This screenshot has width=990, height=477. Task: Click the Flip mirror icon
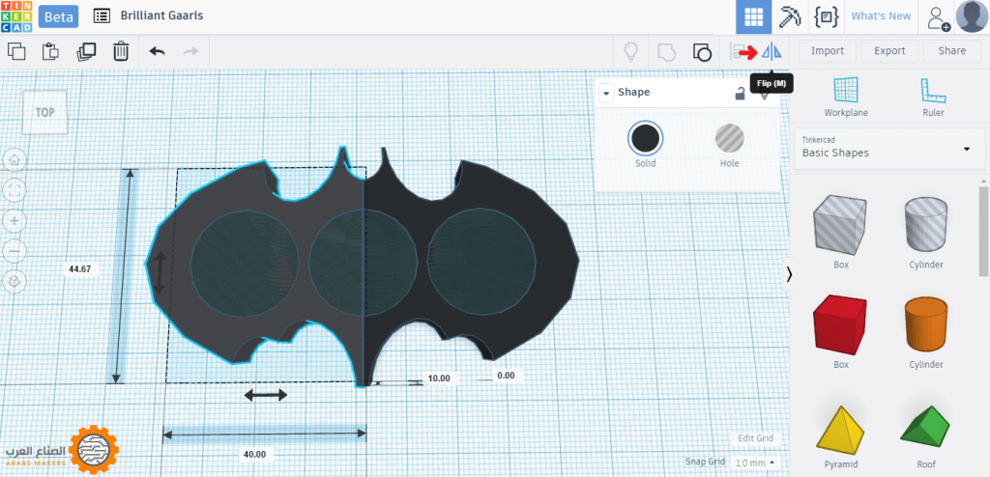(772, 51)
